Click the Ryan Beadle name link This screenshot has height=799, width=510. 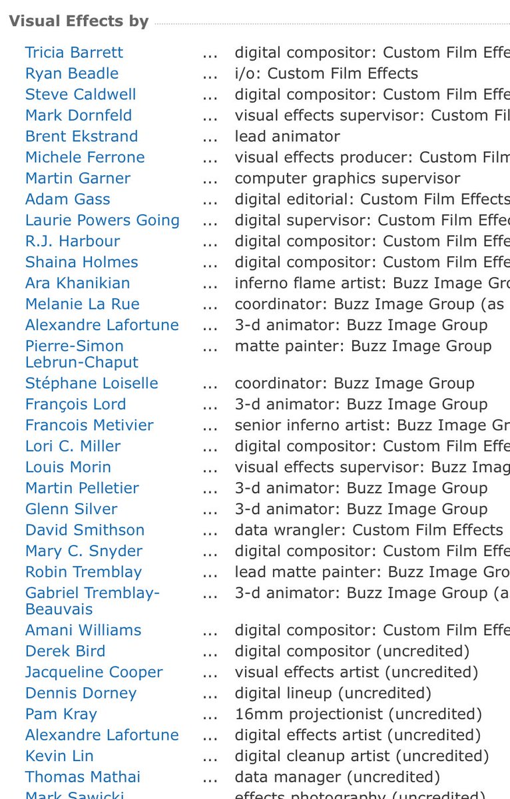pyautogui.click(x=72, y=73)
